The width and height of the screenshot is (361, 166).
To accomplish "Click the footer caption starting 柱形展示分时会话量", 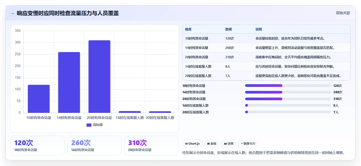I will 263,153.
